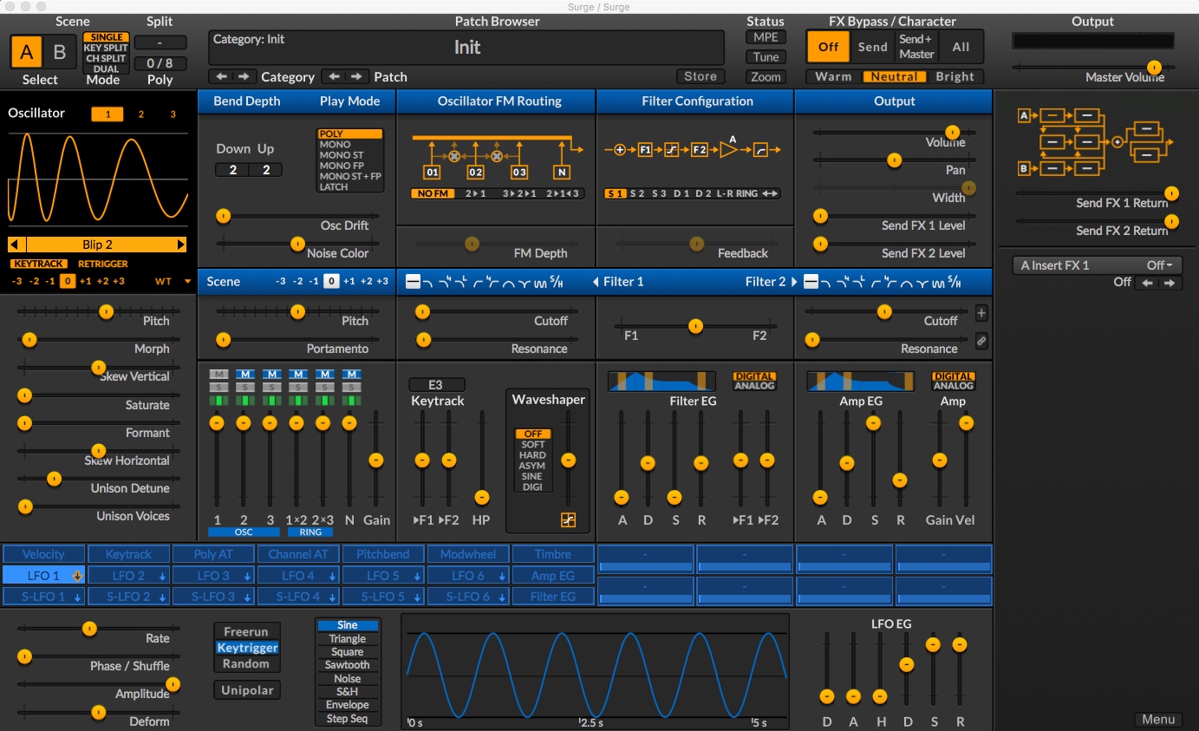Set LFO trigger to Freerun
1199x731 pixels.
[x=247, y=631]
